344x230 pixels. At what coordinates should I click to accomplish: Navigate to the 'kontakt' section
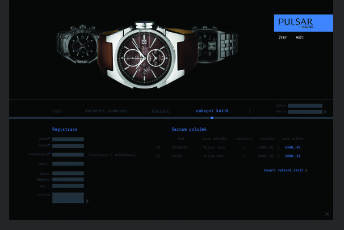point(160,111)
